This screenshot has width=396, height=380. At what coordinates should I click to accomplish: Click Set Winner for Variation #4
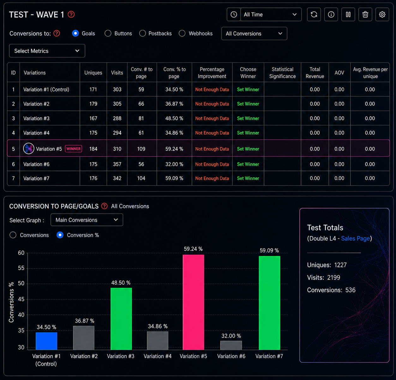click(248, 133)
